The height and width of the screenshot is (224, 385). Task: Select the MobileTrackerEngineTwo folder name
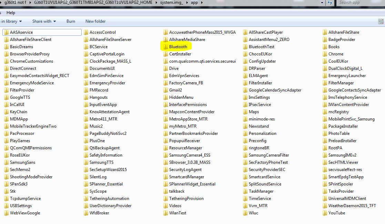(x=33, y=126)
